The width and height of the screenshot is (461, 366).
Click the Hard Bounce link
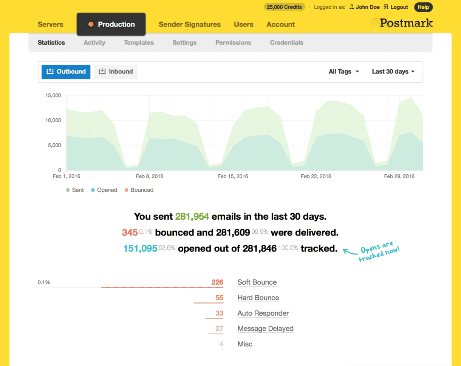click(x=258, y=298)
